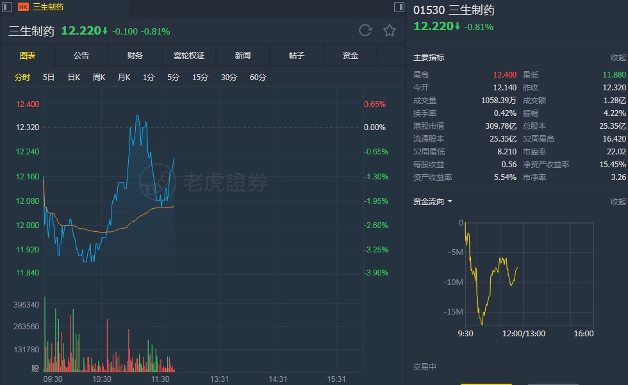Collapse the 主要指标 section via 收起
The image size is (628, 385).
coord(618,58)
